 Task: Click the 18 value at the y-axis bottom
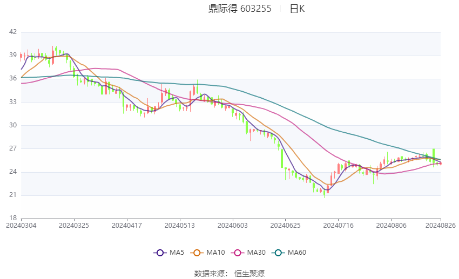click(x=13, y=218)
